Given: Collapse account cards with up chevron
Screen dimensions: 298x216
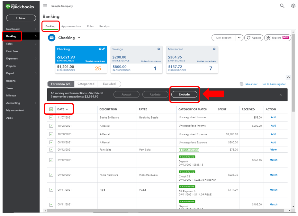Looking at the screenshot, I should 288,77.
